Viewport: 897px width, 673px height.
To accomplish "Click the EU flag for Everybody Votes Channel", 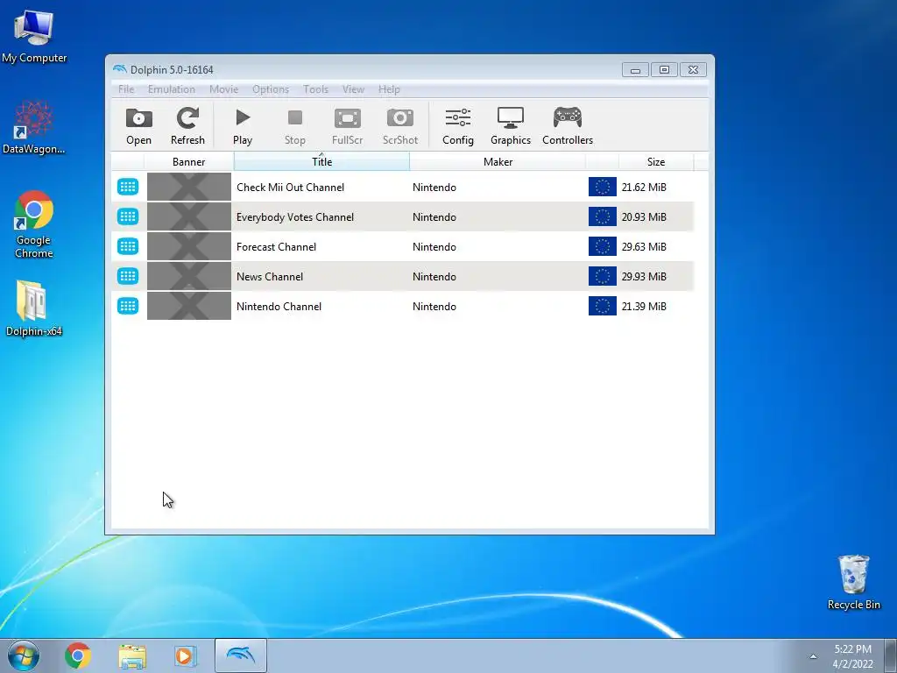I will 603,216.
